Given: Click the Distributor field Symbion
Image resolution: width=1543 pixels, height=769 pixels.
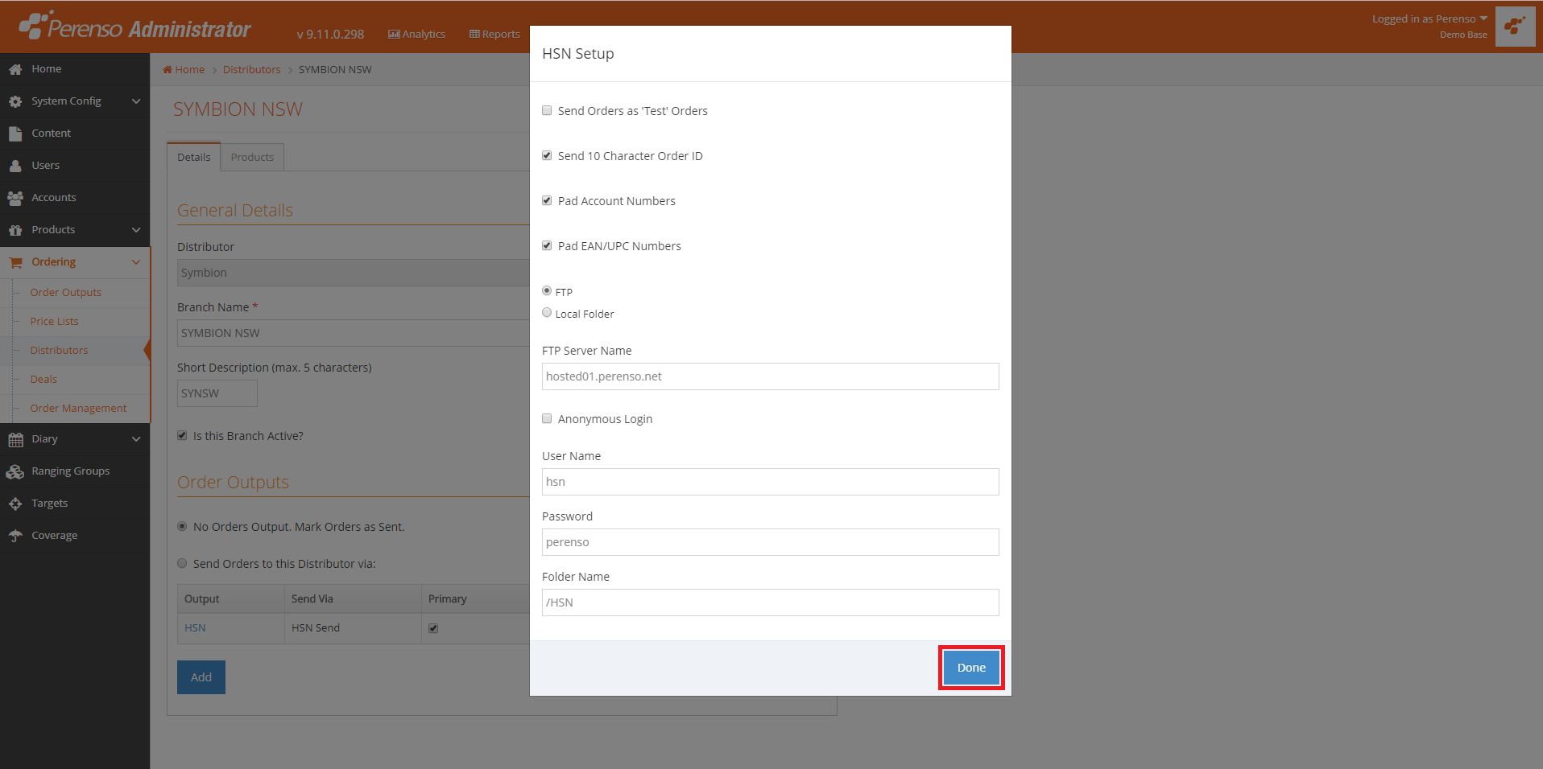Looking at the screenshot, I should (354, 273).
